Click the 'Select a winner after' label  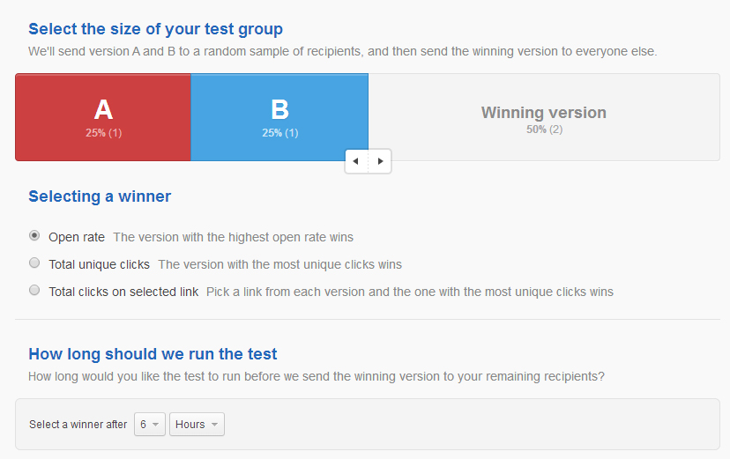[x=78, y=425]
